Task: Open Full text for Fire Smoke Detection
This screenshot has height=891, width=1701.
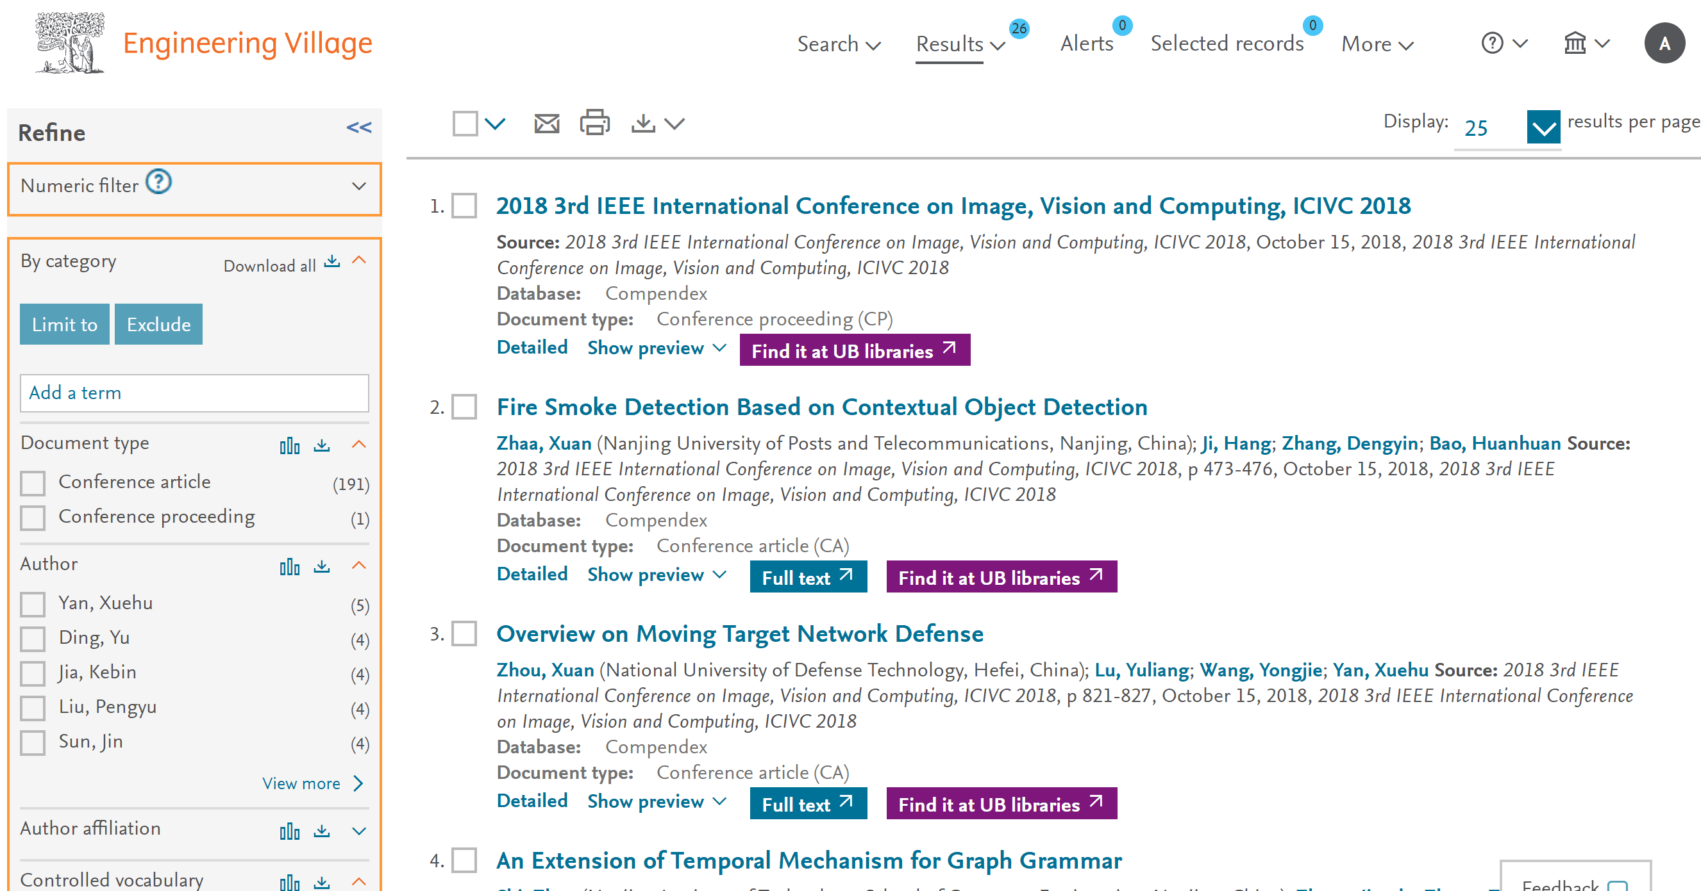Action: pos(809,577)
